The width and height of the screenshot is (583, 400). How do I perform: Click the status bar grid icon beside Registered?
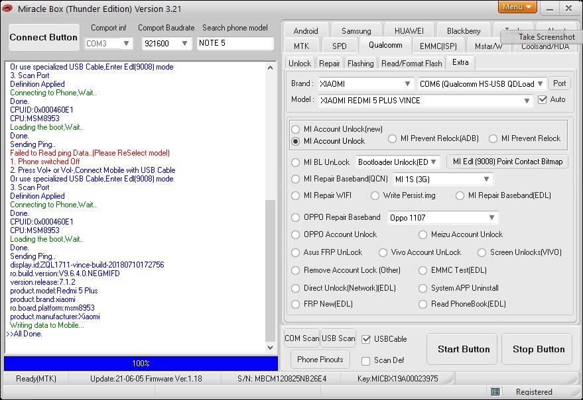click(x=495, y=391)
